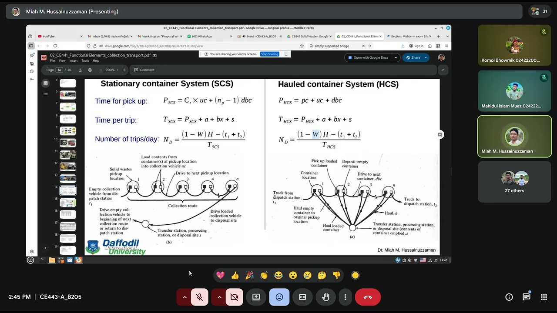Leave the call with red hang-up button
Screen dimensions: 557x313
click(x=368, y=297)
